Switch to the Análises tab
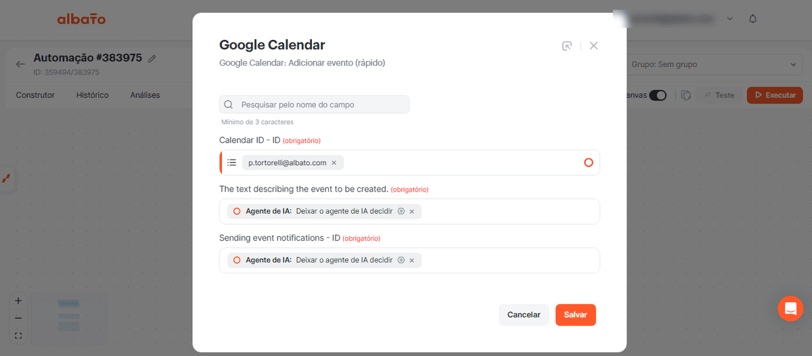This screenshot has height=356, width=812. pos(145,95)
